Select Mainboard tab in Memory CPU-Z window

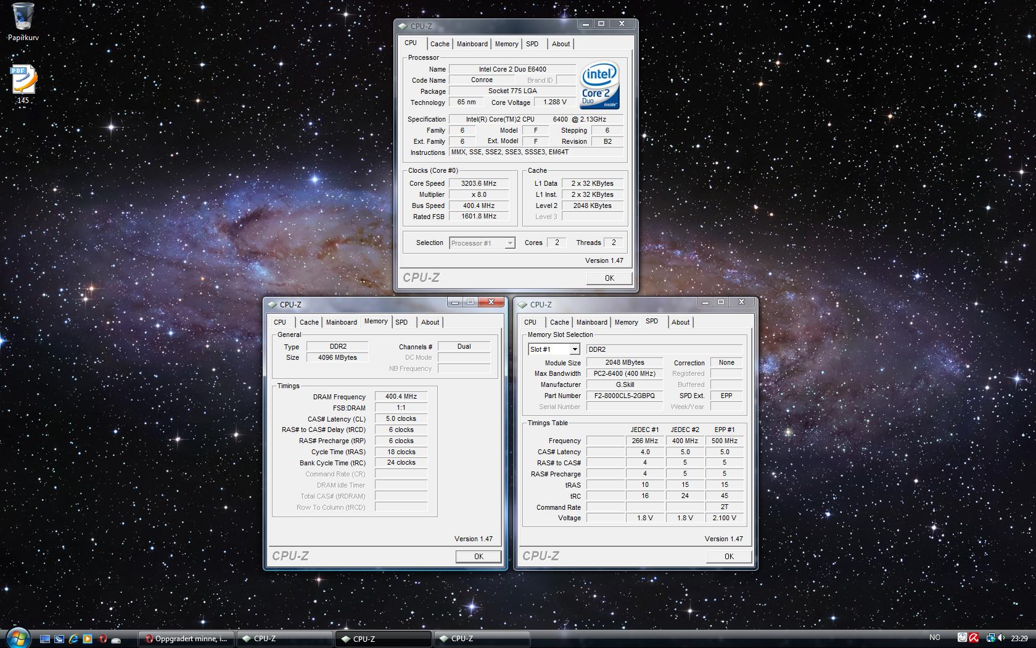pos(341,322)
